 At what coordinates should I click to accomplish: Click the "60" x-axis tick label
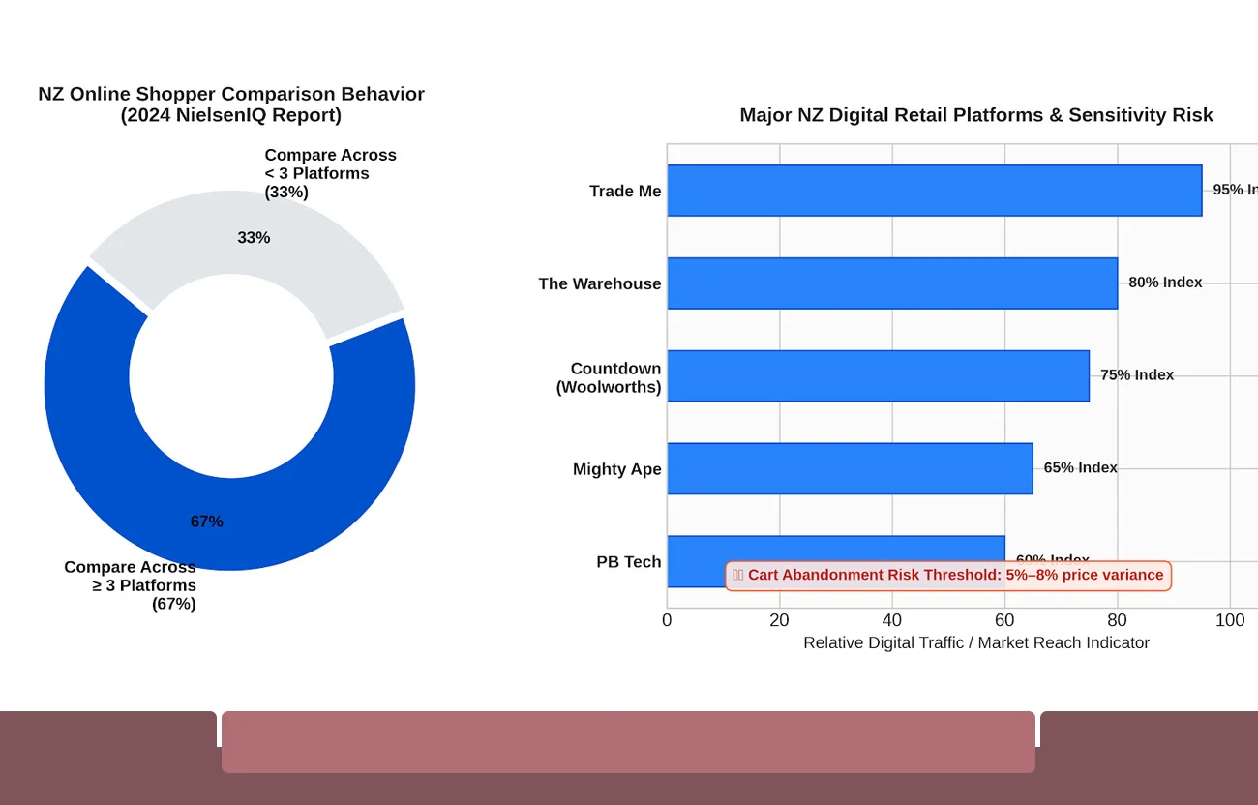click(1005, 620)
